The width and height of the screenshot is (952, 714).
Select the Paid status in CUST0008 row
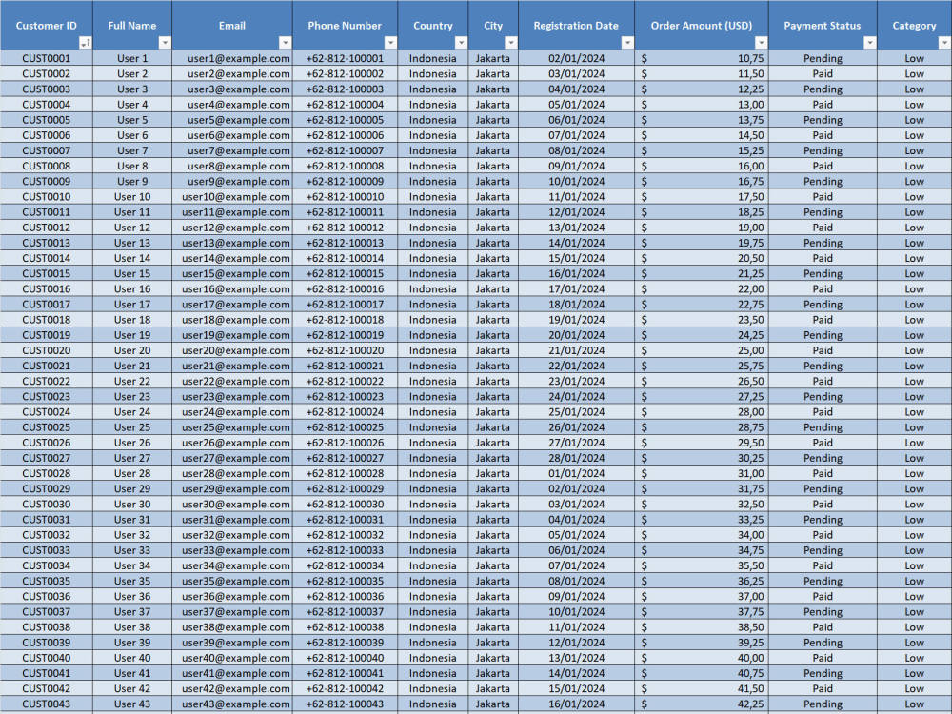823,167
